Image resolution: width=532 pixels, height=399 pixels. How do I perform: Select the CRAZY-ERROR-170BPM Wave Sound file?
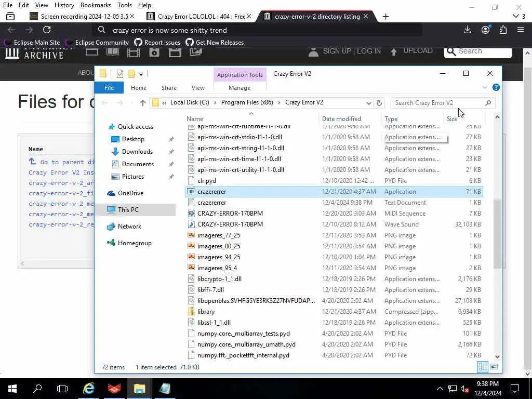[334, 224]
